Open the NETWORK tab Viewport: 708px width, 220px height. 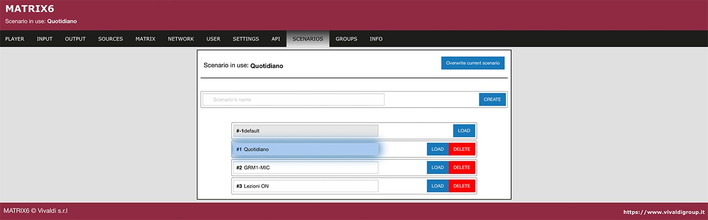181,39
